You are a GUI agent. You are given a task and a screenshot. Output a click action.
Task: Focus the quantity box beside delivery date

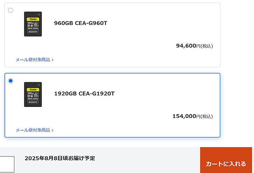point(7,164)
